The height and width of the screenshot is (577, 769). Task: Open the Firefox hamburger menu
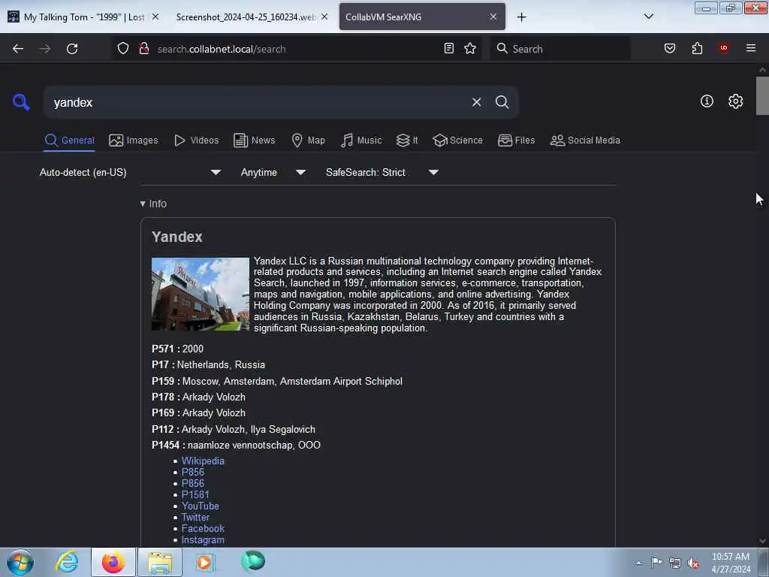(x=750, y=48)
